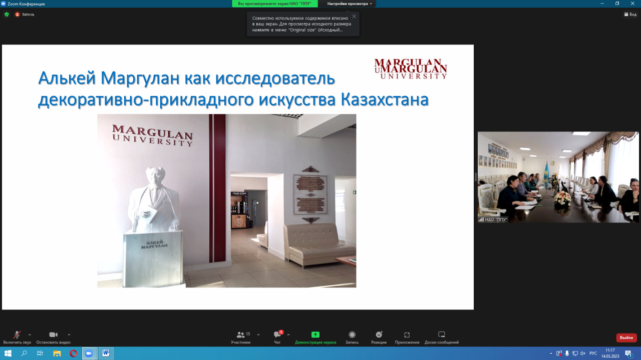Viewport: 641px width, 360px height.
Task: Open Apps (Приложения) panel
Action: pyautogui.click(x=407, y=337)
